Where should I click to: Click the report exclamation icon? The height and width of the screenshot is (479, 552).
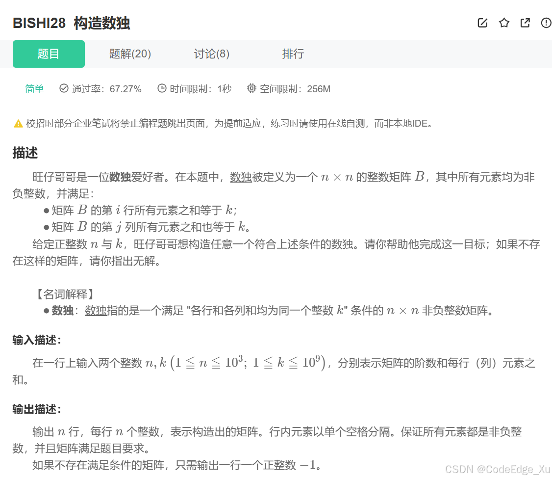(x=546, y=23)
